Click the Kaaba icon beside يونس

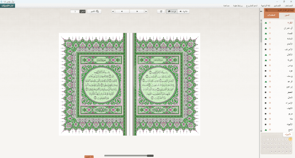tap(266, 66)
